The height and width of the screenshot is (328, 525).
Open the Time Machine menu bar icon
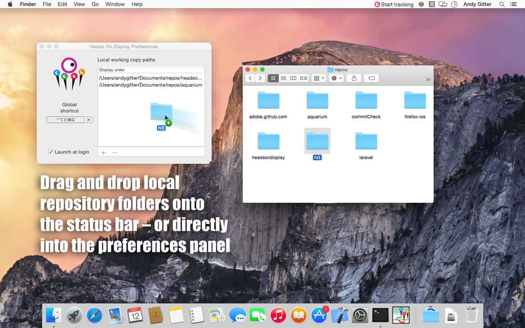[454, 4]
